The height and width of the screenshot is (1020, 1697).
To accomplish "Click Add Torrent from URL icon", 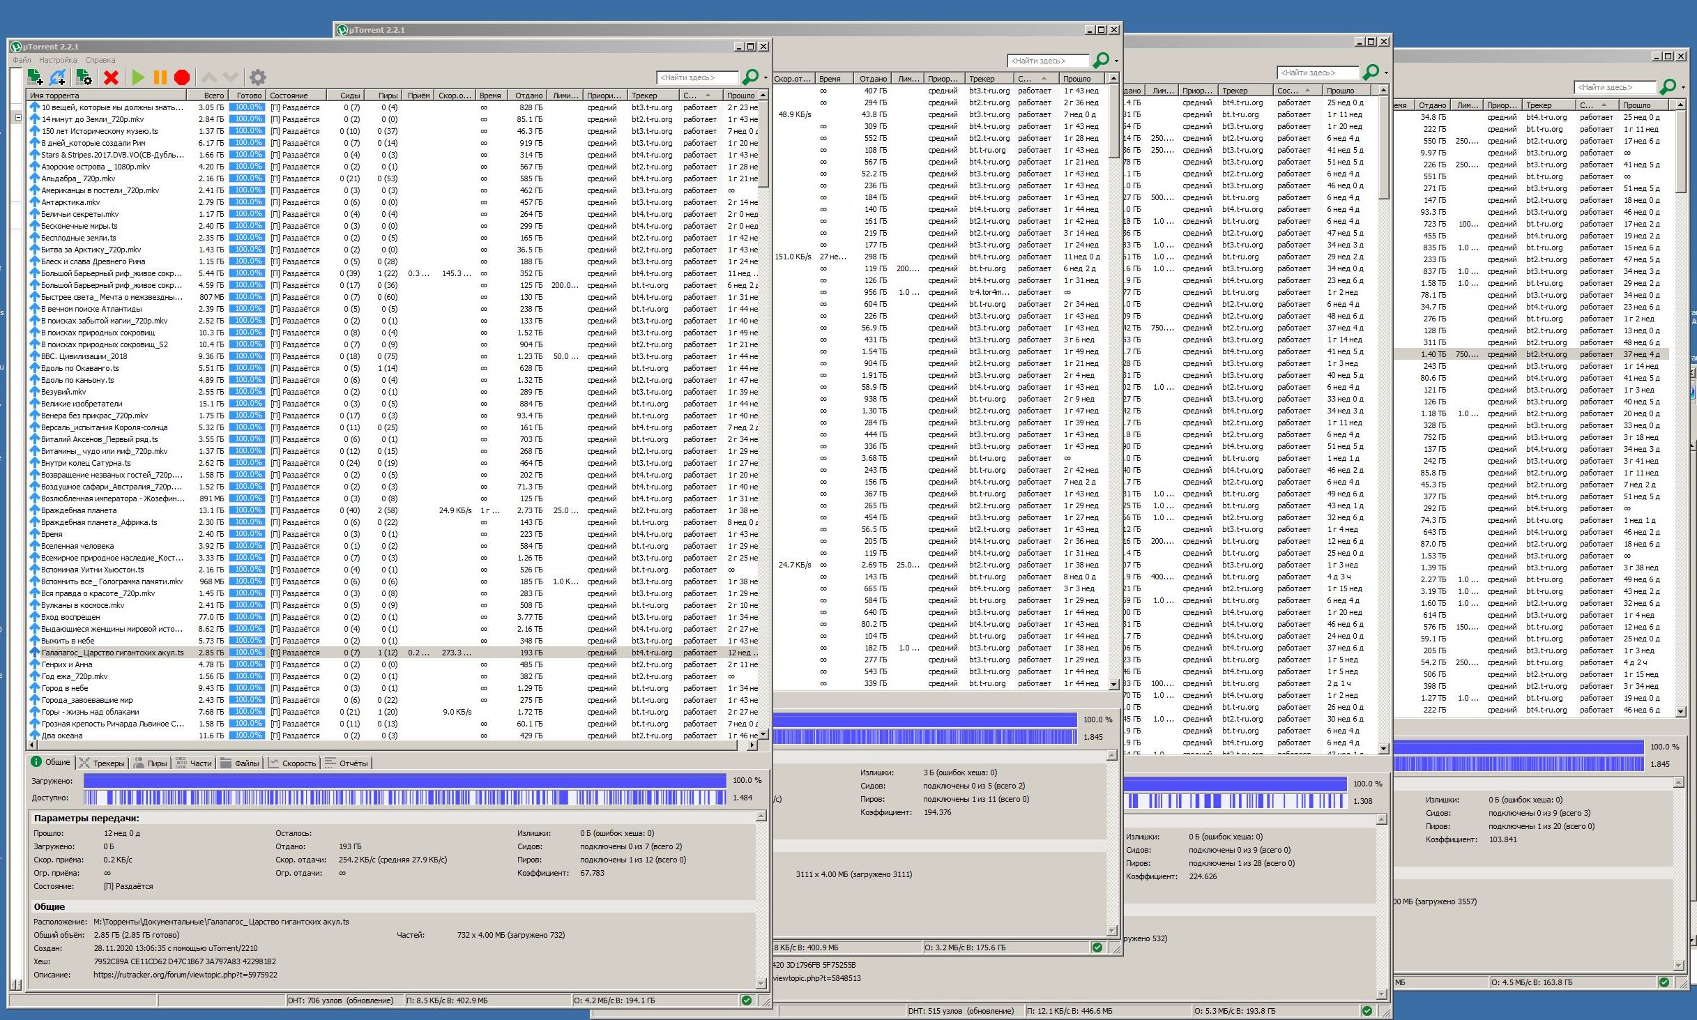I will pos(59,77).
